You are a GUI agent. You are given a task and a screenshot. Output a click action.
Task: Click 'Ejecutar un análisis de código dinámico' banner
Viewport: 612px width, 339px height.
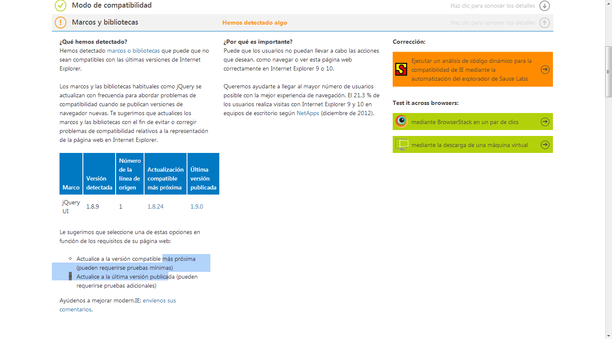(473, 69)
